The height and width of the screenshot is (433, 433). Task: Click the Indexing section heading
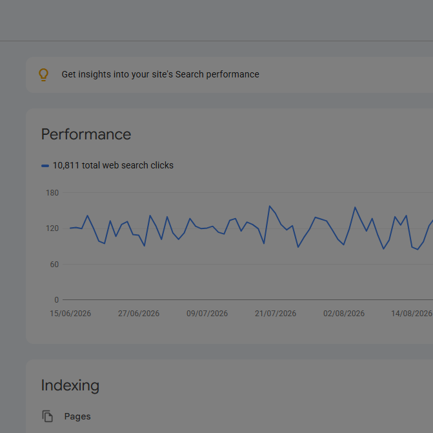click(70, 385)
